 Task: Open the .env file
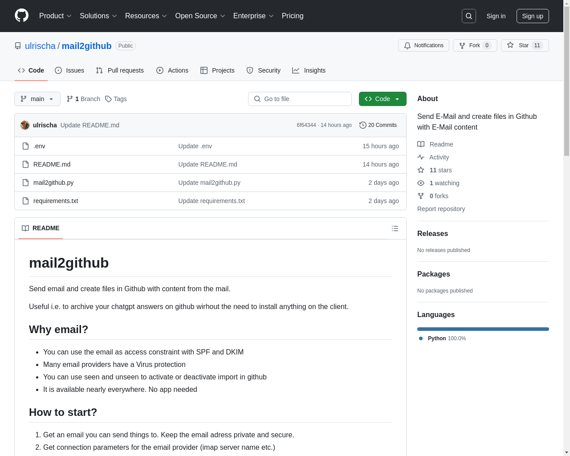pyautogui.click(x=39, y=146)
